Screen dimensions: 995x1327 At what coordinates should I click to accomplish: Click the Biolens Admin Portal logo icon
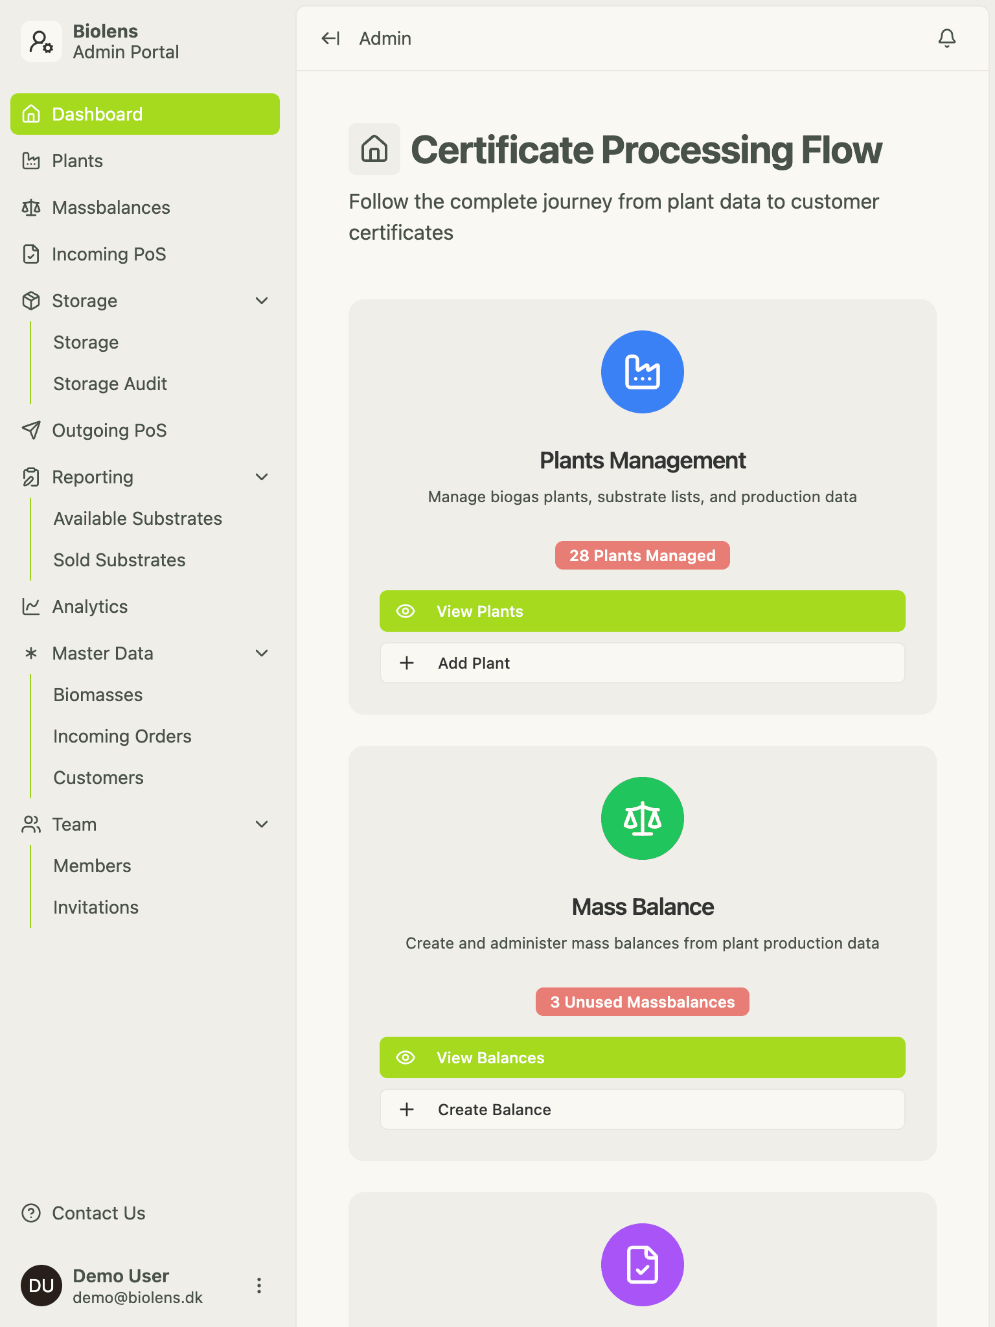(41, 41)
